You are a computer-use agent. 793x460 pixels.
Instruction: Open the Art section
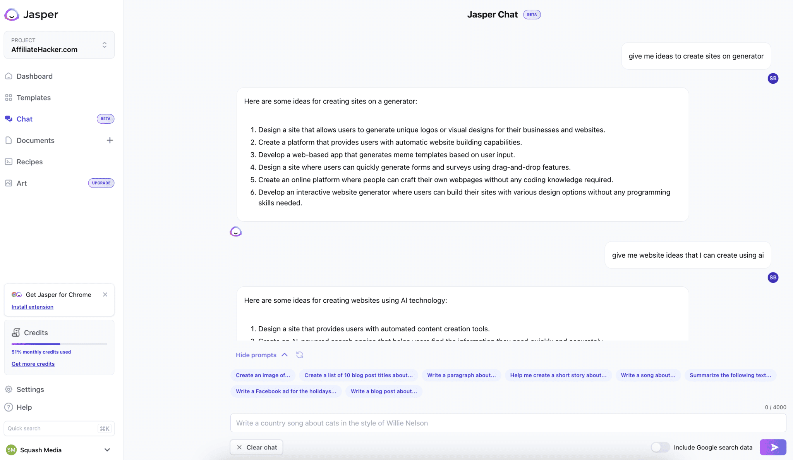pos(22,183)
